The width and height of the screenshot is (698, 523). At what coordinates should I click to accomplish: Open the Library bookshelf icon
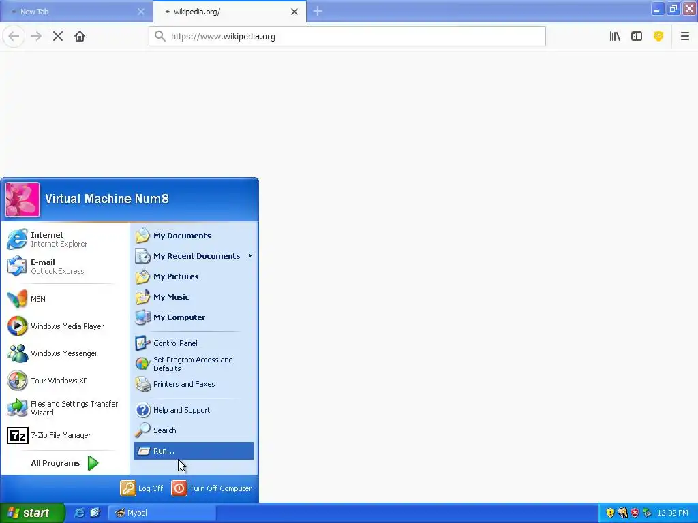click(x=615, y=36)
